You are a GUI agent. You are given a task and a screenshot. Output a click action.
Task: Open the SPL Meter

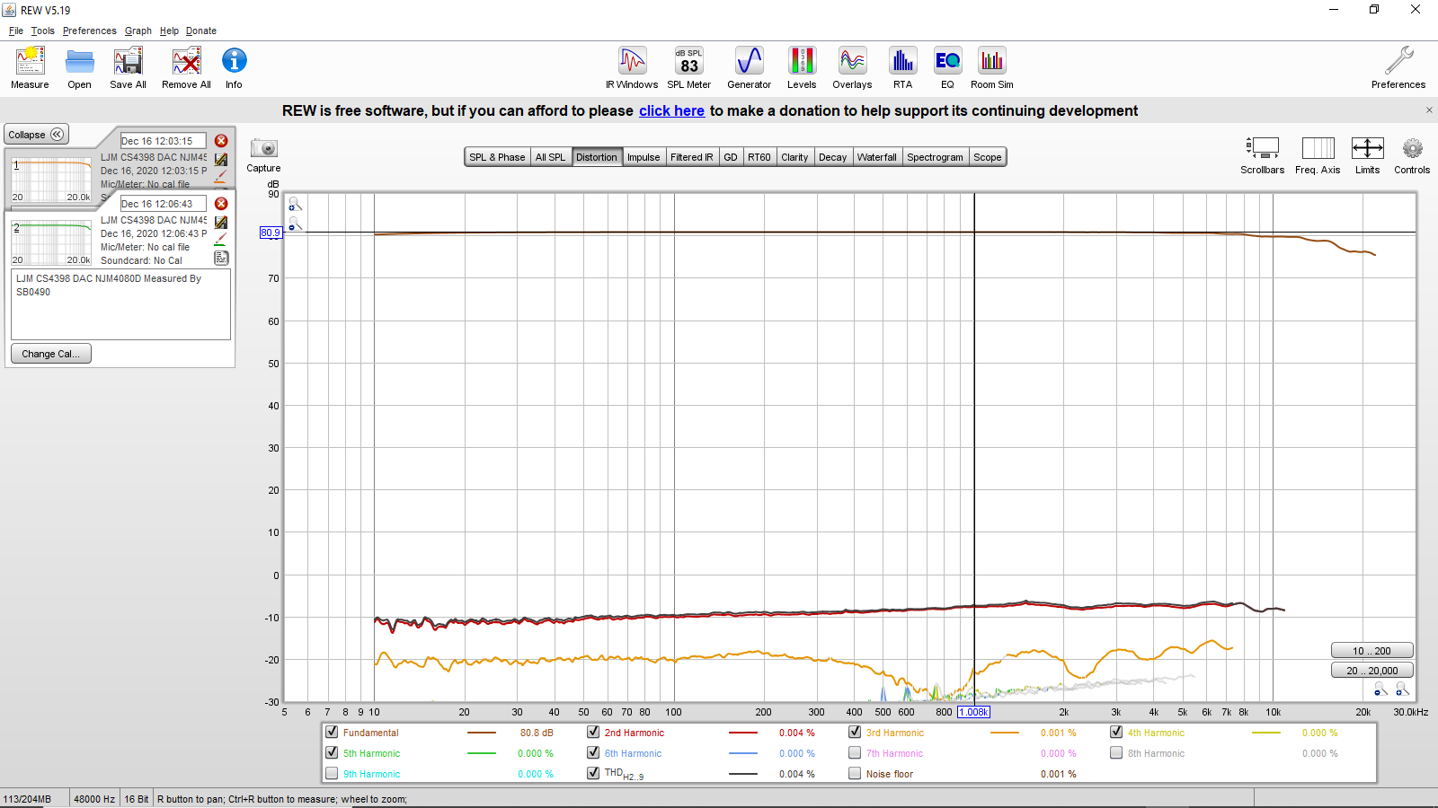click(688, 68)
